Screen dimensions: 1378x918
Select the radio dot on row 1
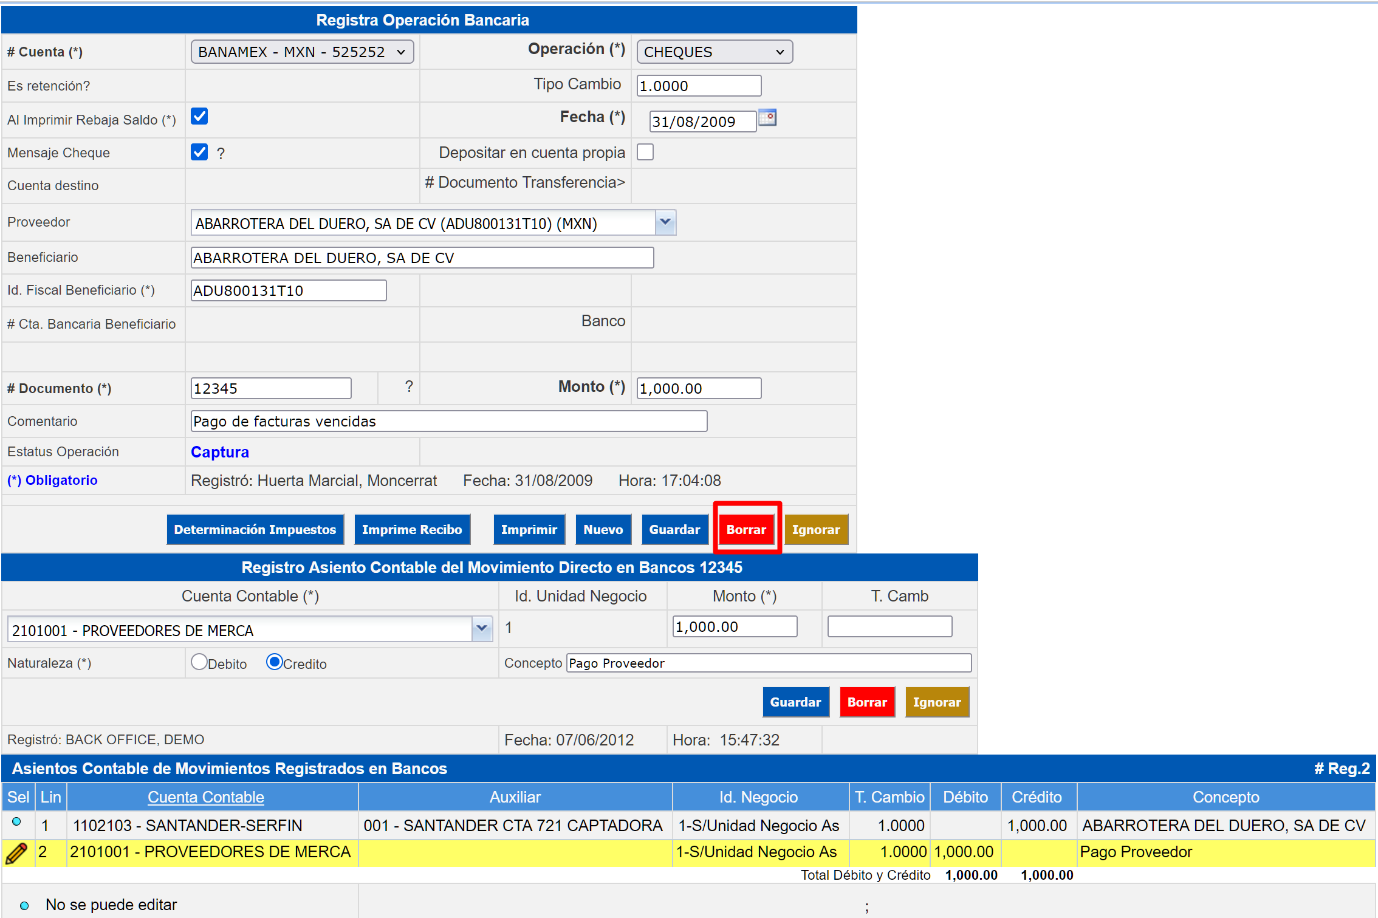point(16,822)
